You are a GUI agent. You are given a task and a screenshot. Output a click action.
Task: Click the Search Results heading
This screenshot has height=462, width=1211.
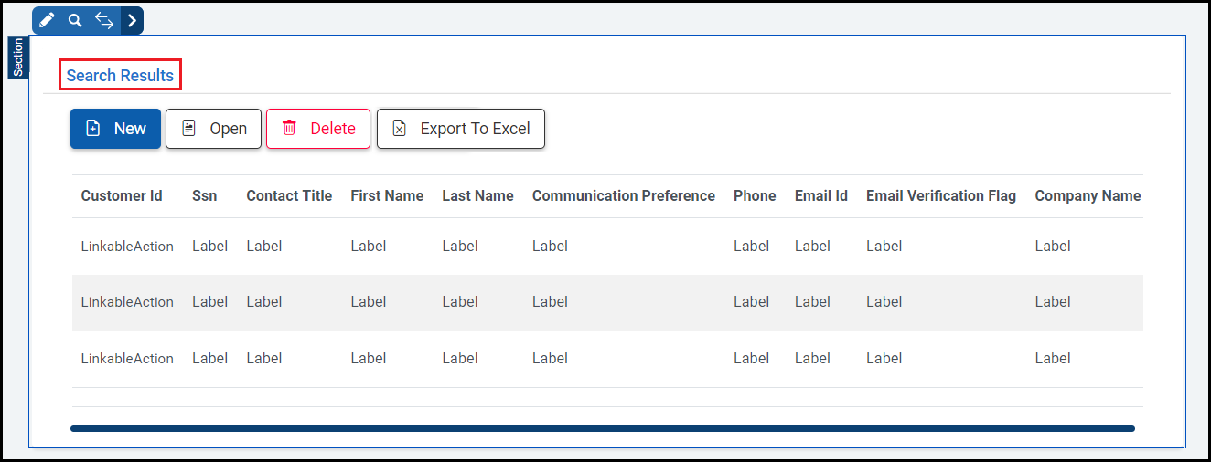[120, 76]
